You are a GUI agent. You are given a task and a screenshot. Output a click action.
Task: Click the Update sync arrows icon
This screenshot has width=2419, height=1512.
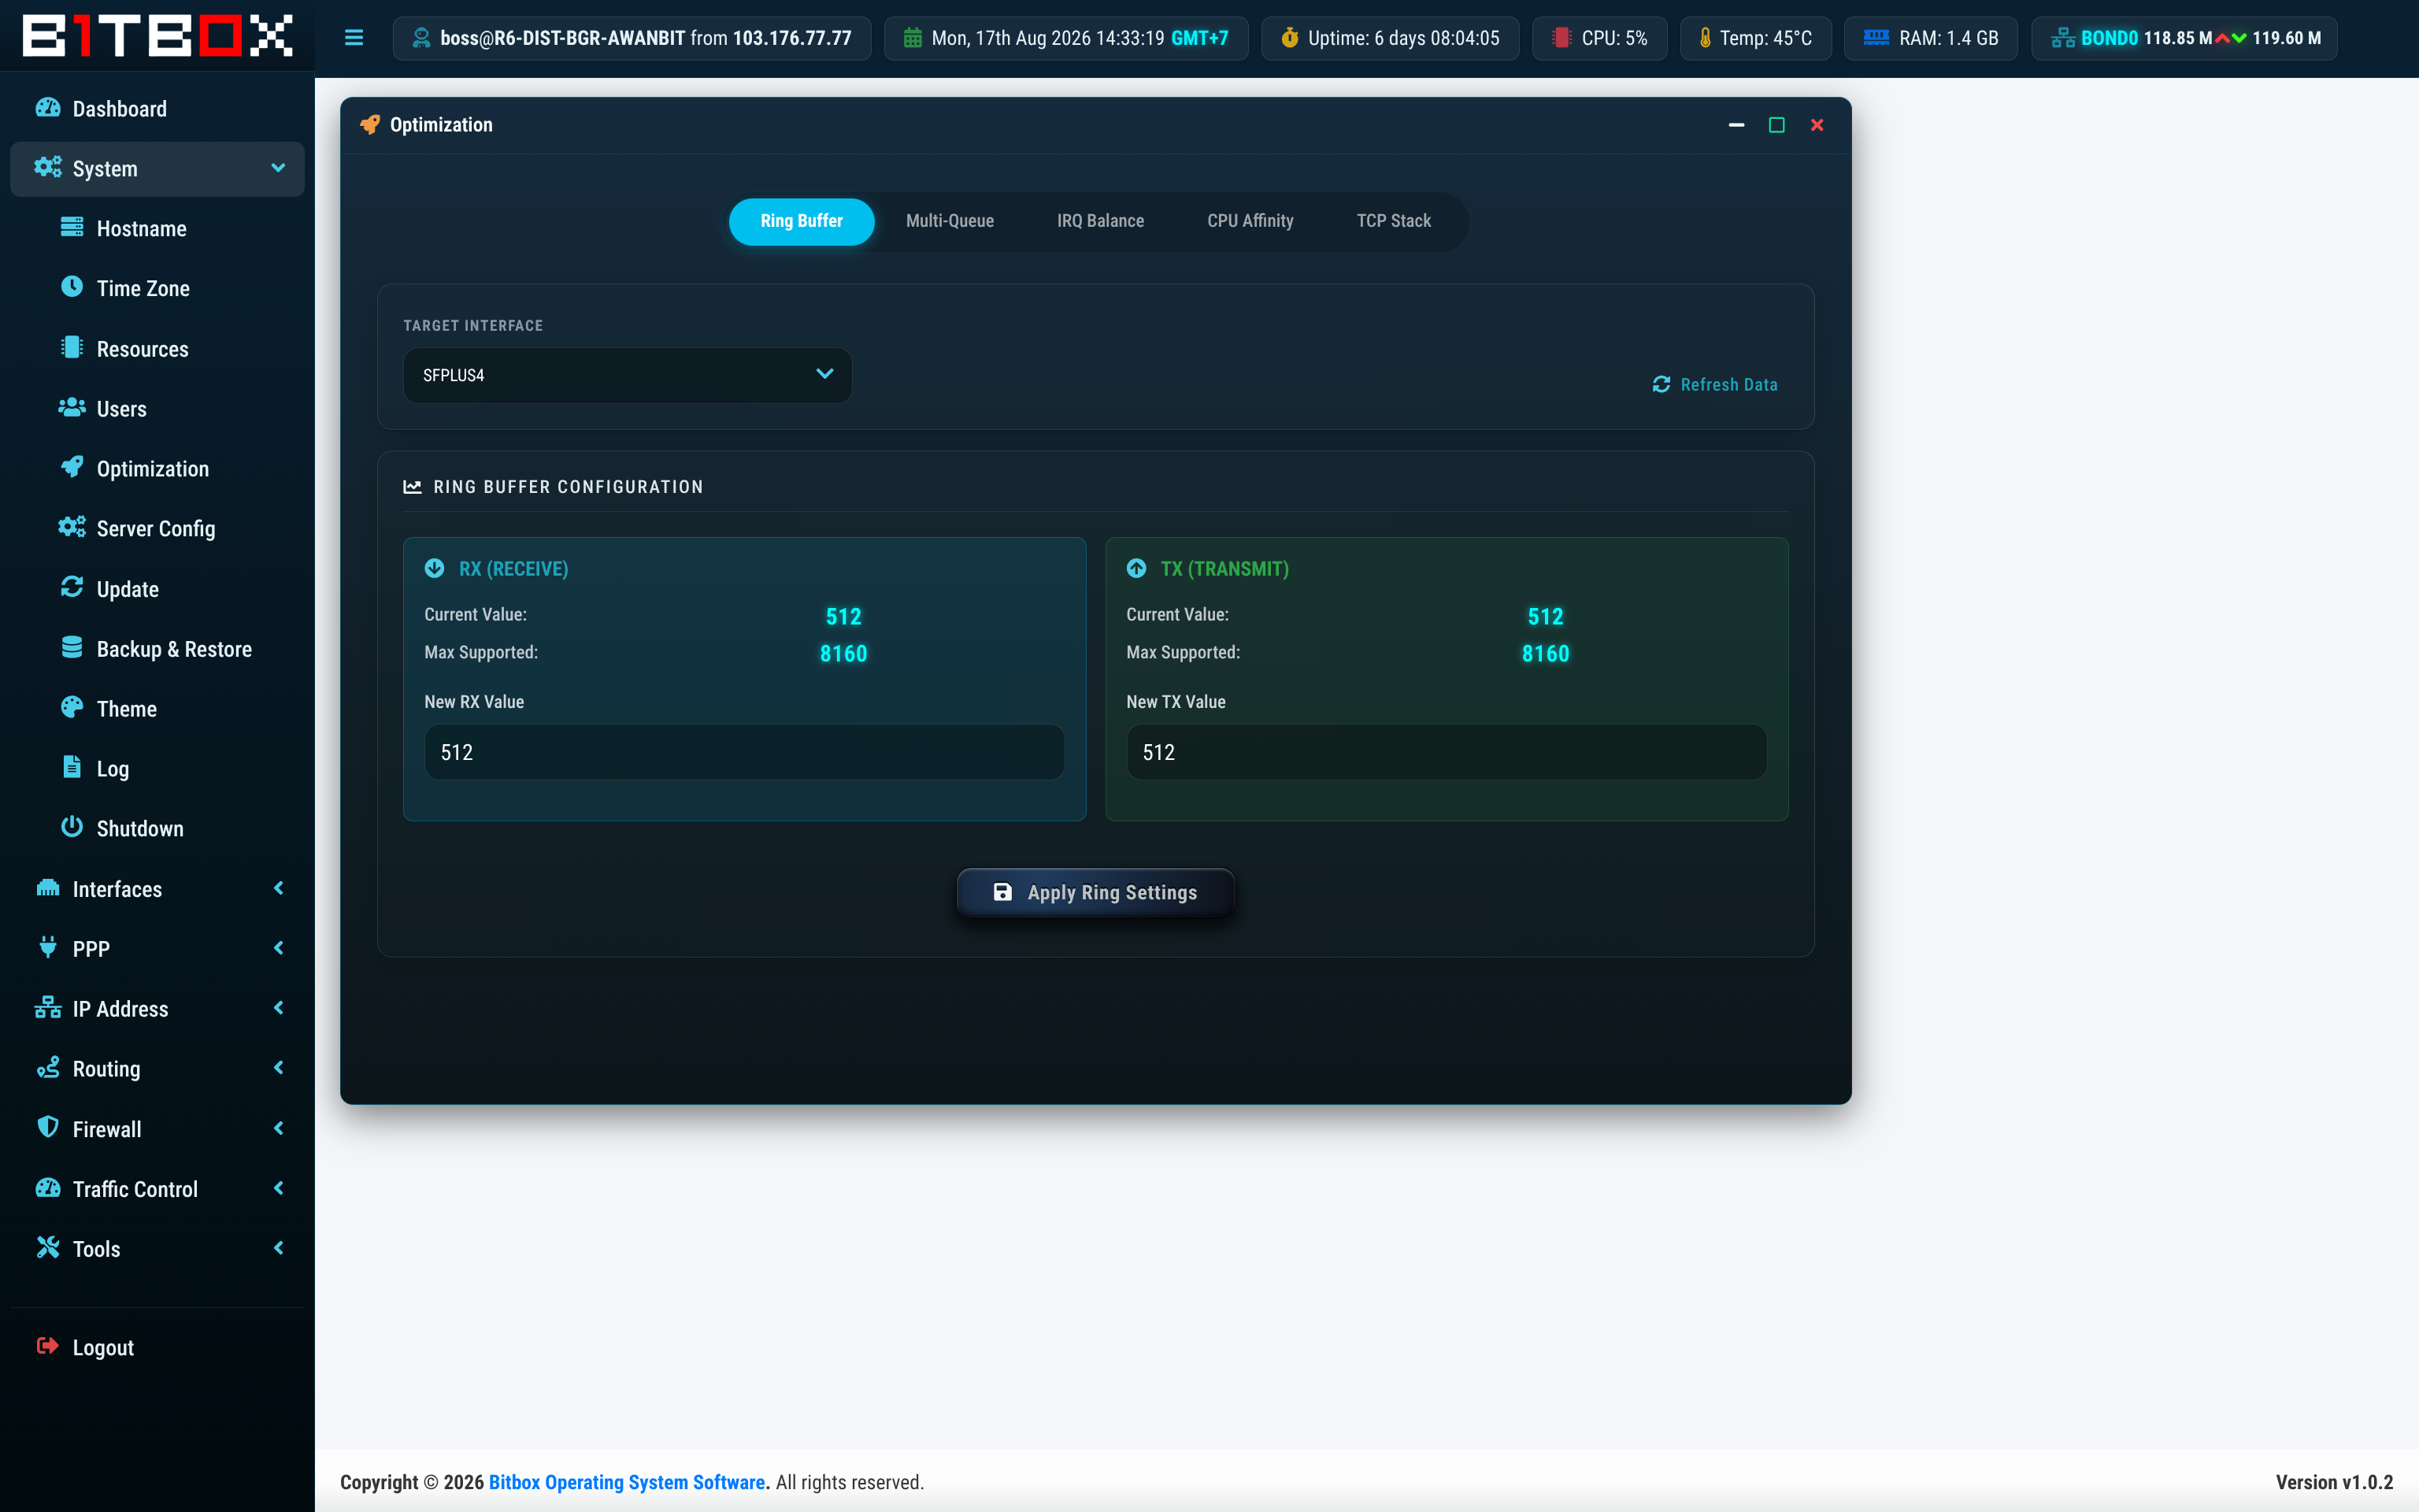click(x=72, y=587)
